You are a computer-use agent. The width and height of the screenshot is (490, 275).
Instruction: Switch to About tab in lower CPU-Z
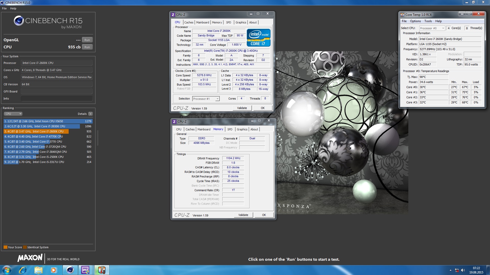[x=254, y=129]
